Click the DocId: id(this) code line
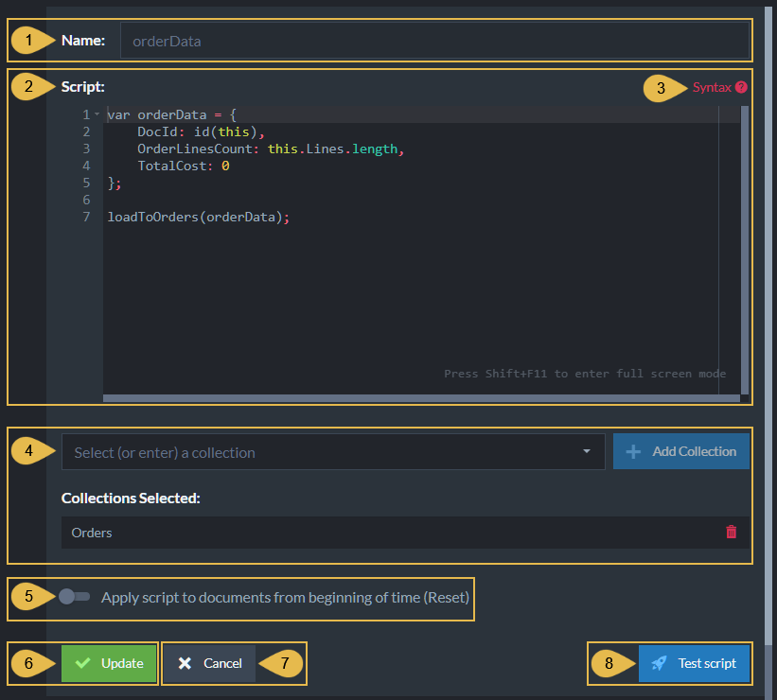Screen dimensions: 777x700 (x=201, y=131)
